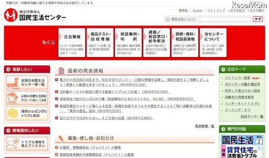Open the 発表情報一覧 link

coord(205,126)
